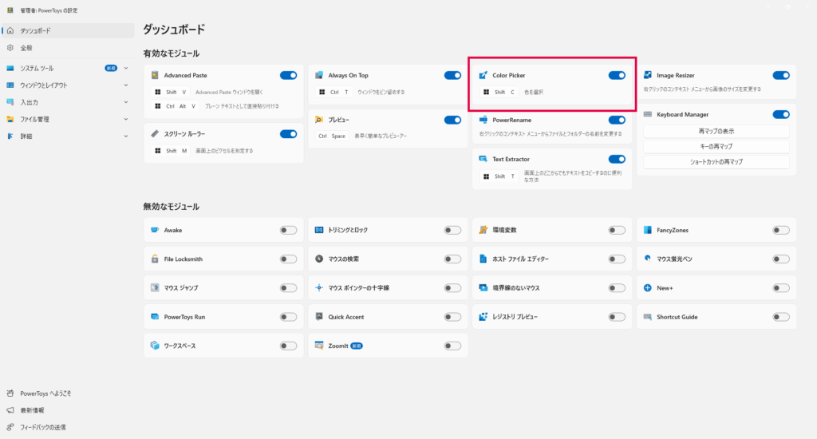Disable the Image Resizer switch

[x=781, y=75]
